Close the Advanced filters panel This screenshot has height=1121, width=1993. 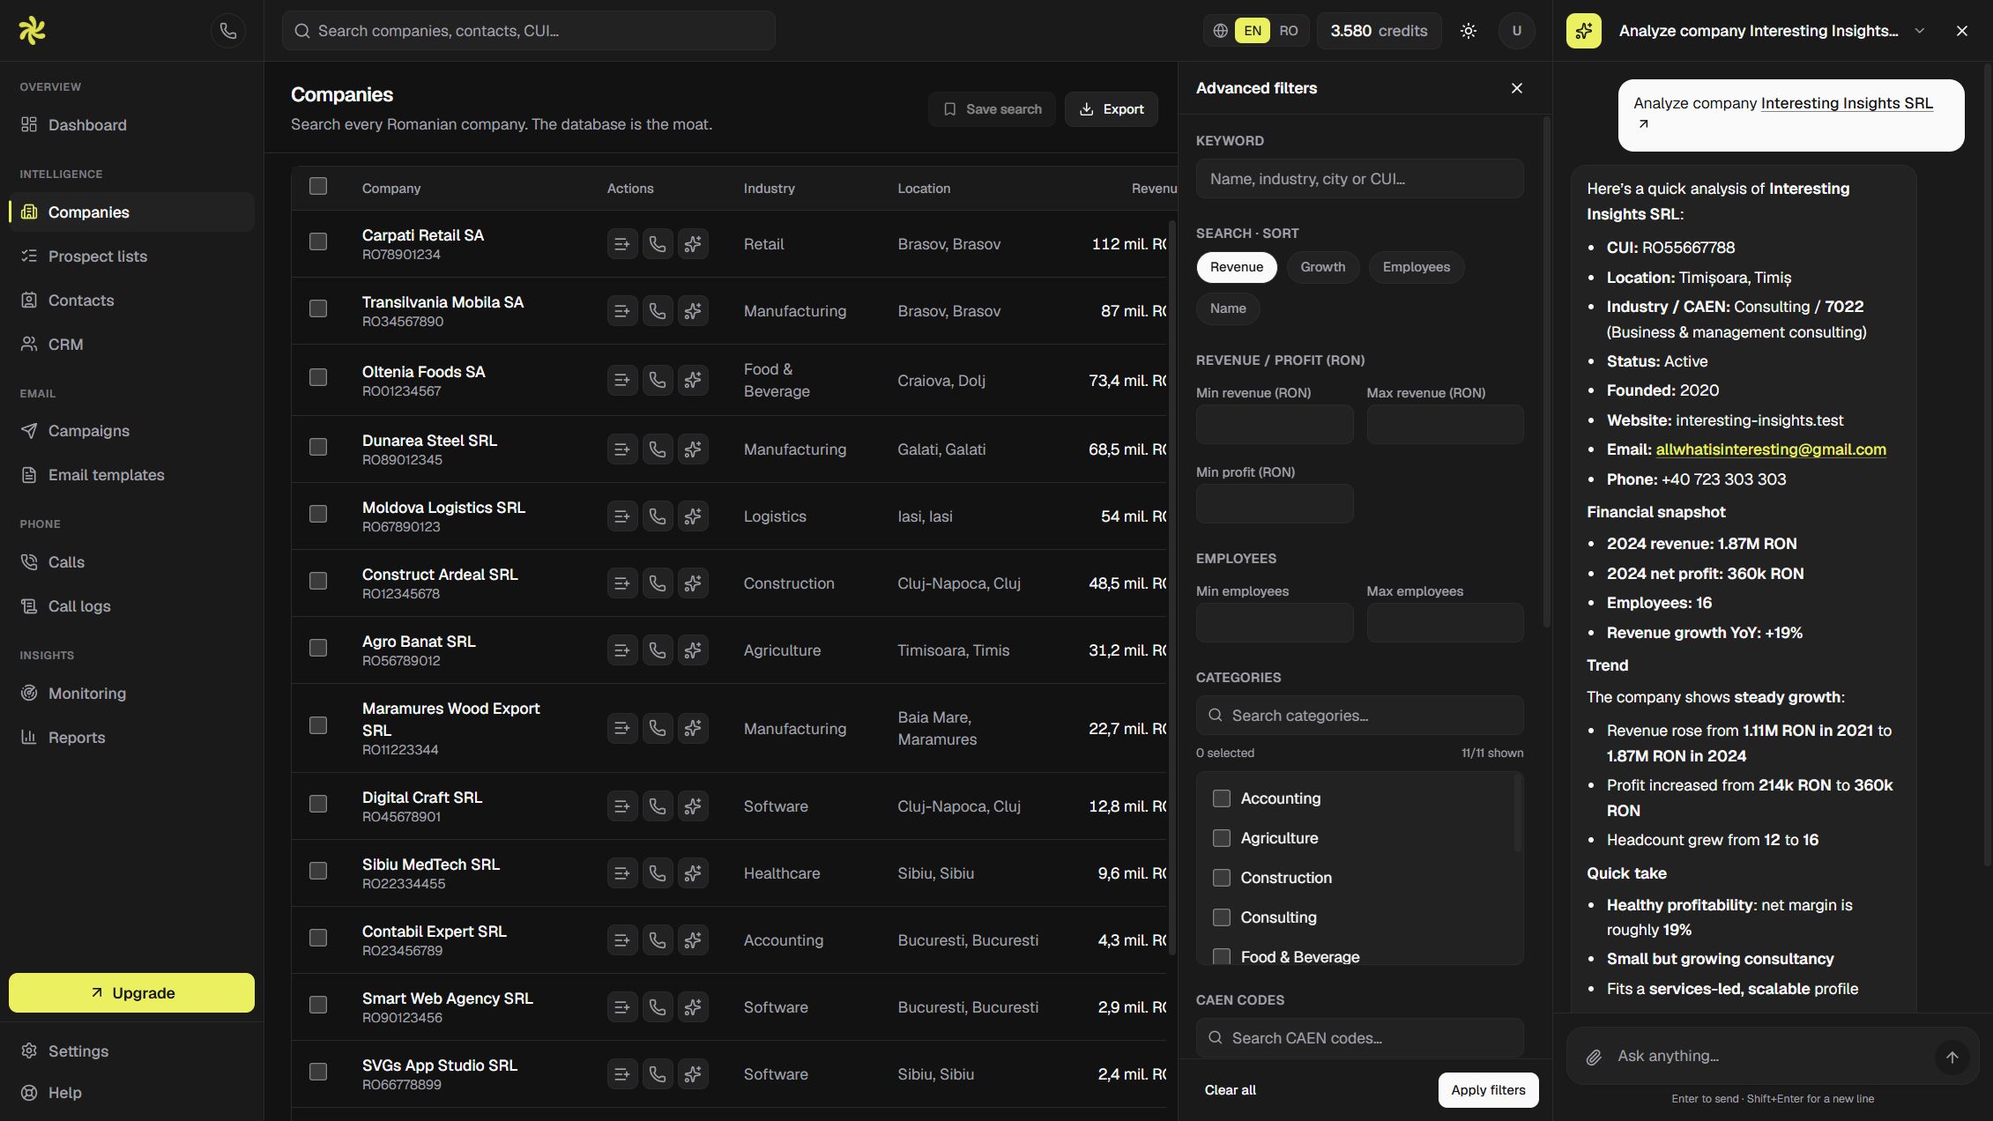[1516, 88]
